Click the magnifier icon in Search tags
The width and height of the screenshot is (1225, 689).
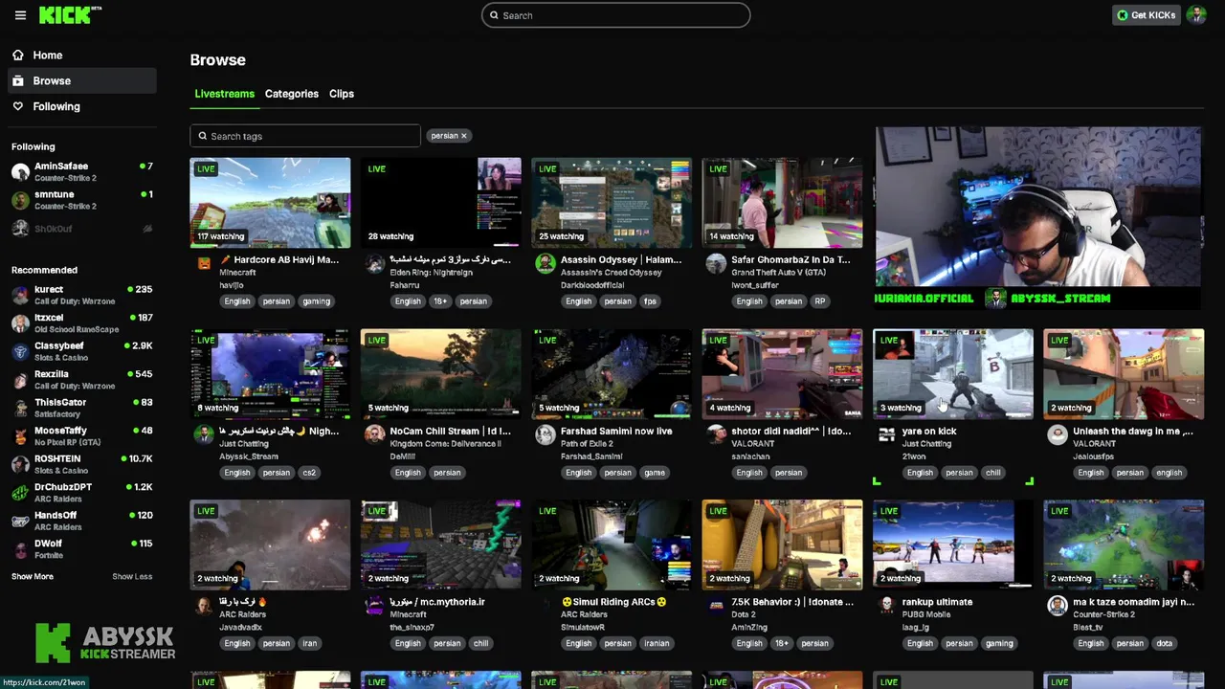point(203,136)
